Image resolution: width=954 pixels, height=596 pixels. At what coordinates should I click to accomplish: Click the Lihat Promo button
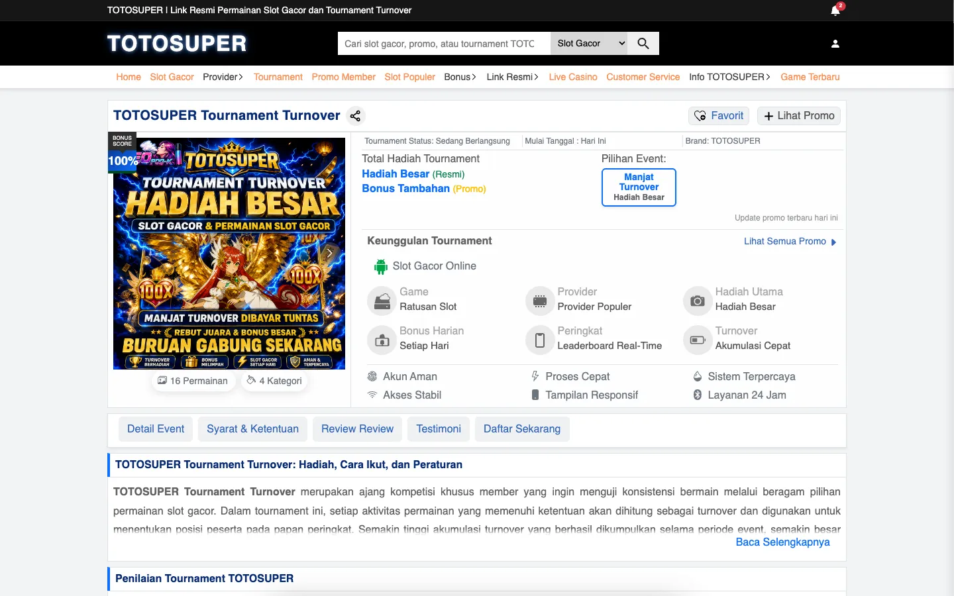pos(799,116)
